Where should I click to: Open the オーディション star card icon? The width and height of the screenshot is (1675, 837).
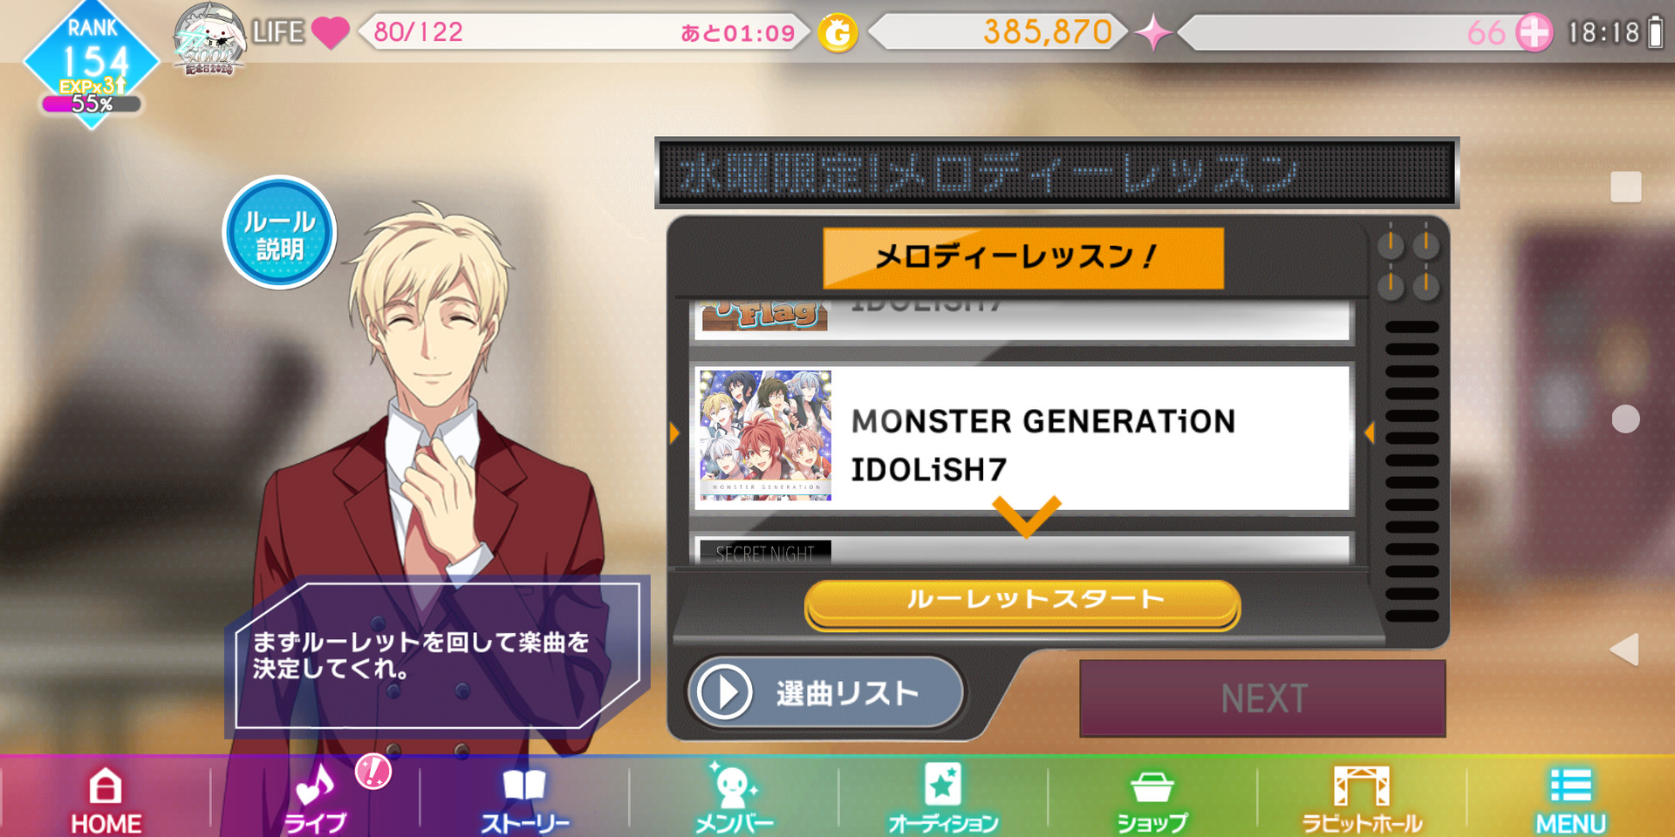pos(943,785)
